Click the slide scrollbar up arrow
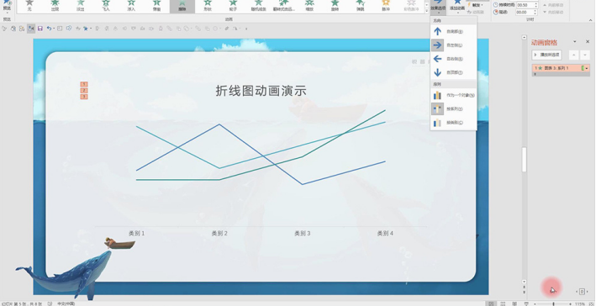The height and width of the screenshot is (306, 596). (525, 38)
